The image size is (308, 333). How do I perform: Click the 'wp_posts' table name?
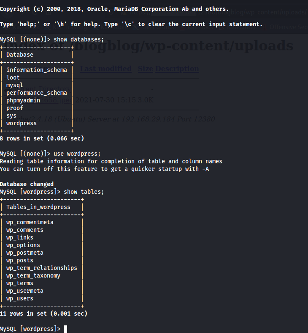pos(20,260)
